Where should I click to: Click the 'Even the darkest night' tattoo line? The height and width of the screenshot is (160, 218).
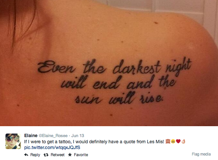coord(115,67)
